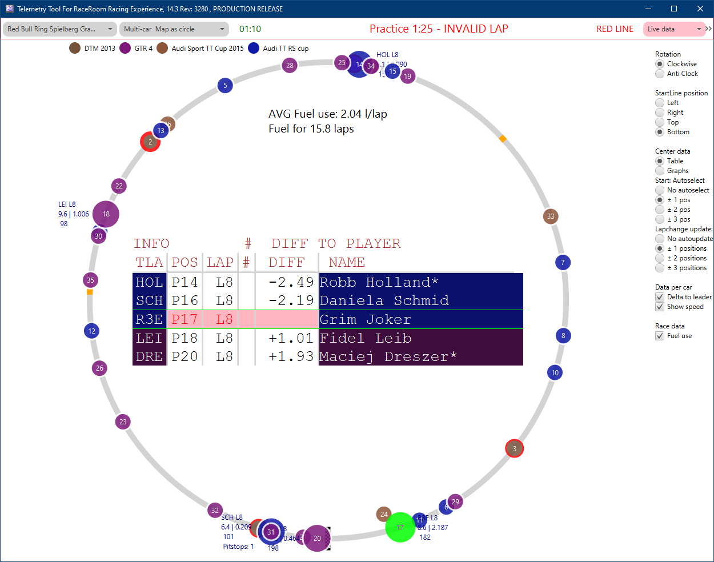Select the LEI car #18 marker
Screen dimensions: 714x562
click(105, 214)
